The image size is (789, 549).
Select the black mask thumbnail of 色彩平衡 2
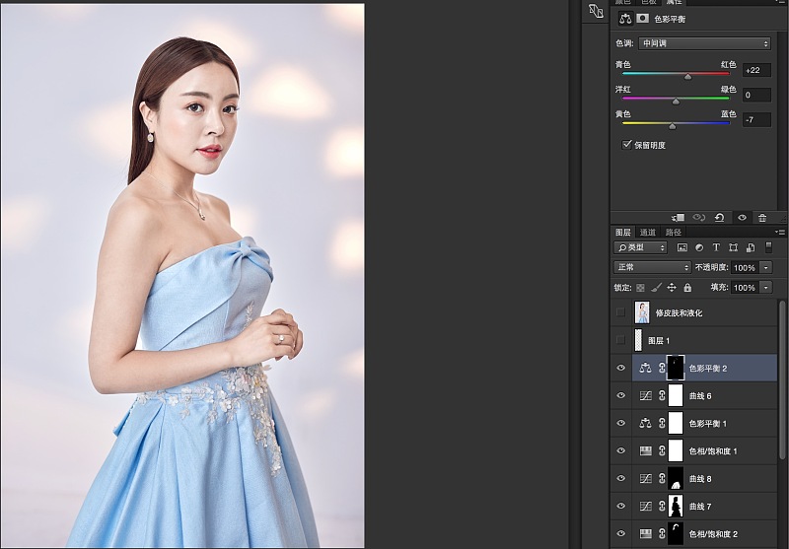[676, 368]
